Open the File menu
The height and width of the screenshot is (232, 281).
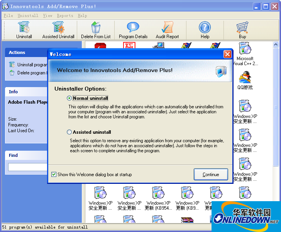coord(8,15)
